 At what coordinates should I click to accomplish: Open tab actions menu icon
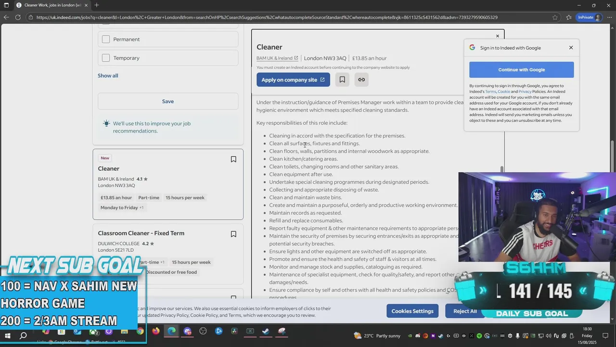coord(6,5)
